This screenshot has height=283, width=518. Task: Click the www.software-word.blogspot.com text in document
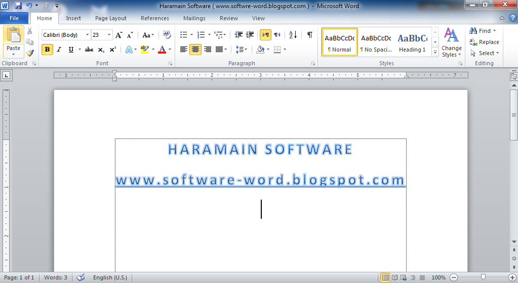point(260,180)
